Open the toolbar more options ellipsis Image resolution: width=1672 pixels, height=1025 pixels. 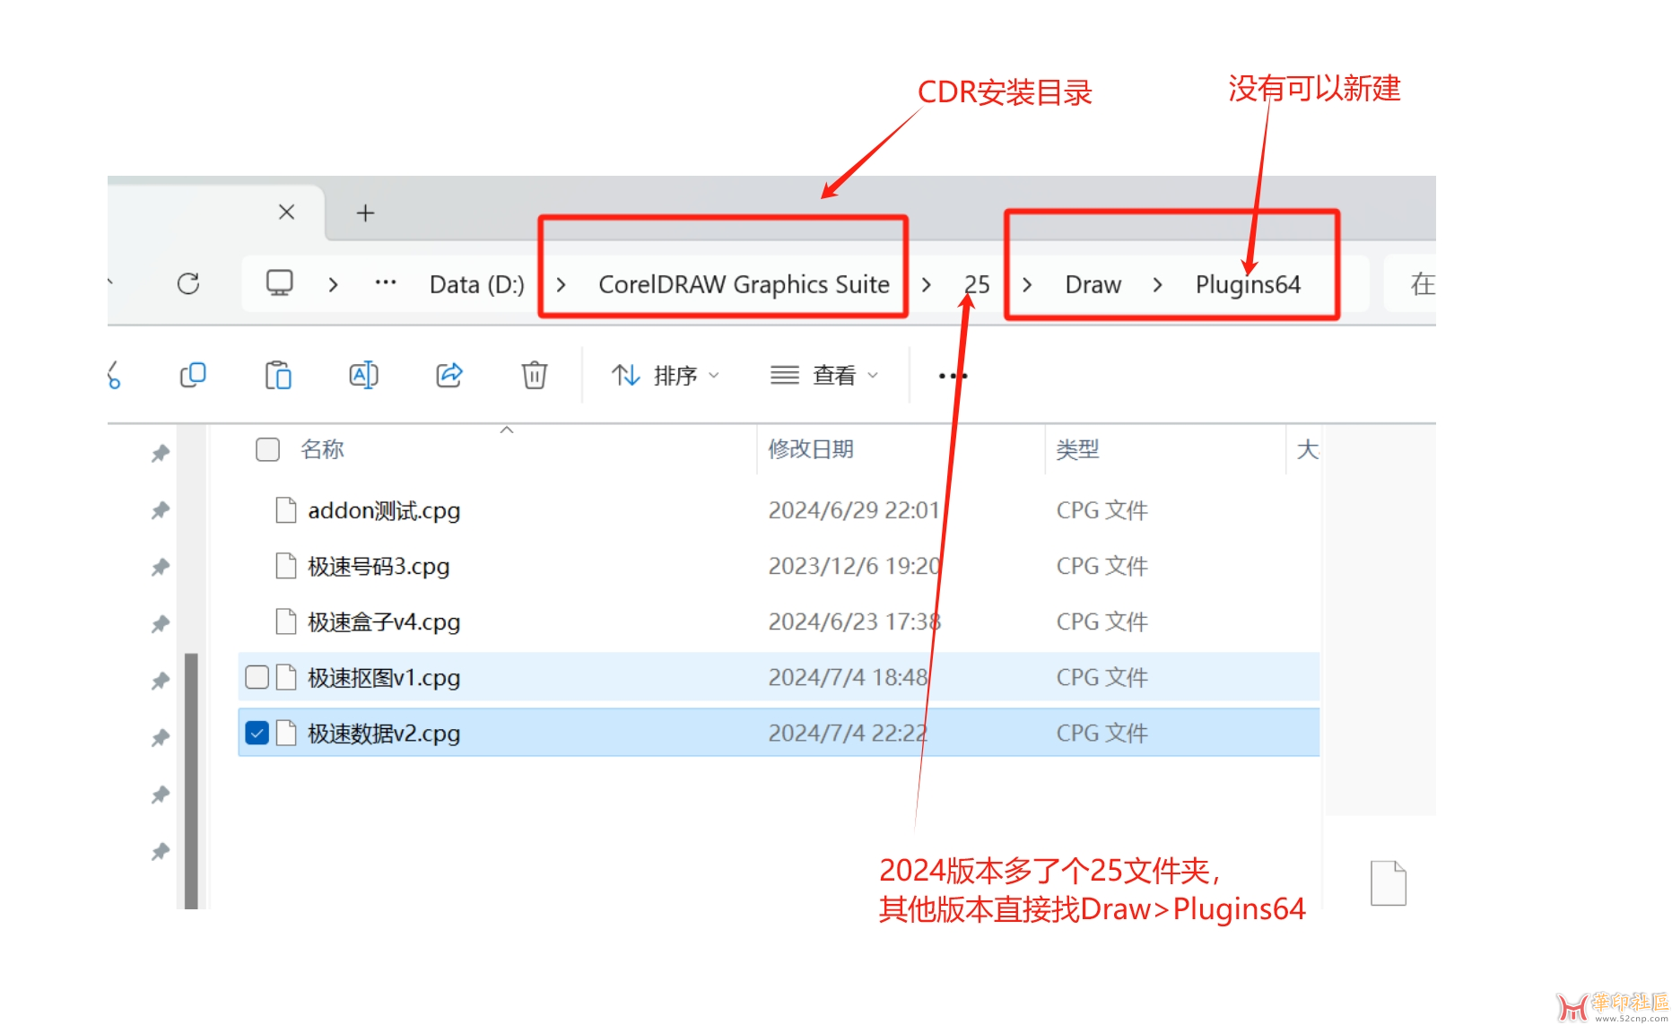(953, 376)
